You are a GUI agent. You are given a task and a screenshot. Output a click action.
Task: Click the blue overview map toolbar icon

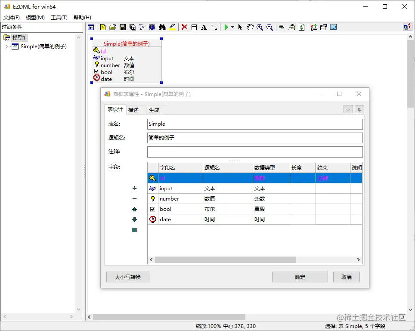(x=334, y=27)
